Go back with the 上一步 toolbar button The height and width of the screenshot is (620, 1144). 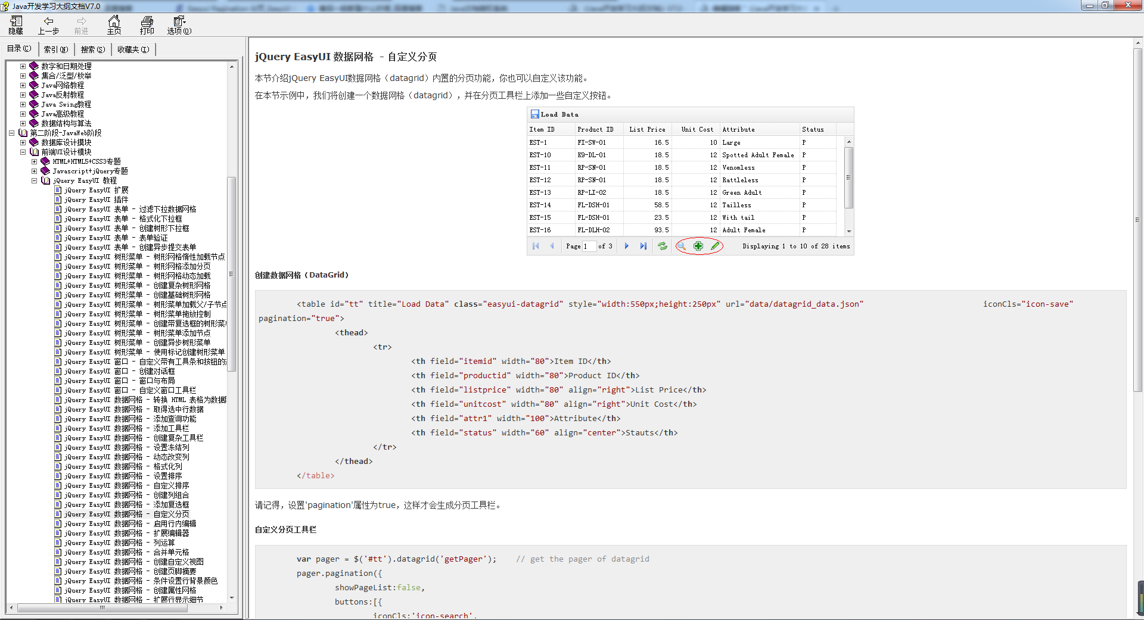coord(48,26)
